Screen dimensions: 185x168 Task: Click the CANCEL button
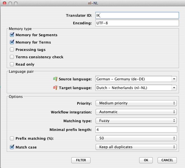point(167,160)
